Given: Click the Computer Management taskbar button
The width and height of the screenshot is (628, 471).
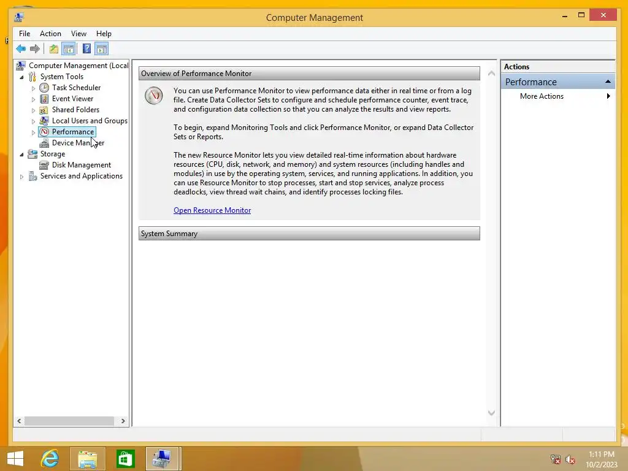Looking at the screenshot, I should [163, 459].
